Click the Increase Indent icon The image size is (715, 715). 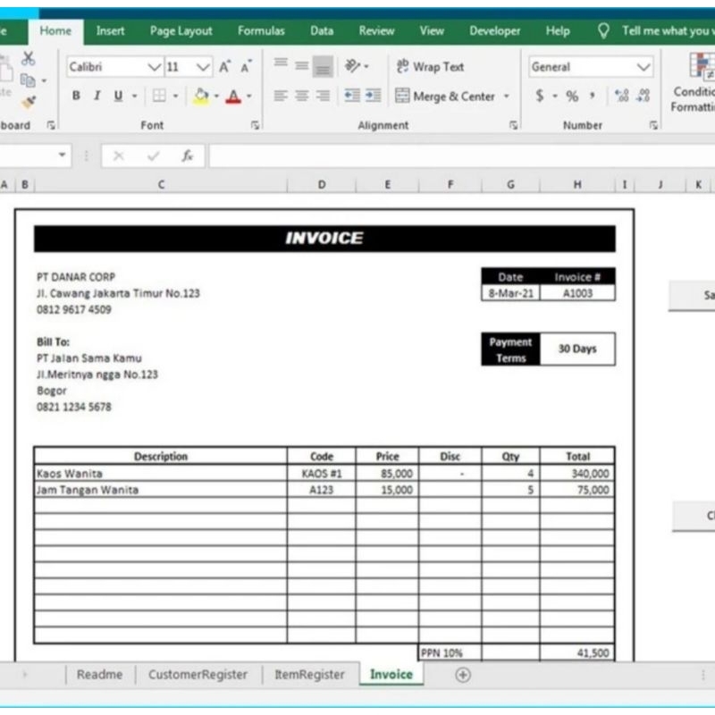(373, 96)
